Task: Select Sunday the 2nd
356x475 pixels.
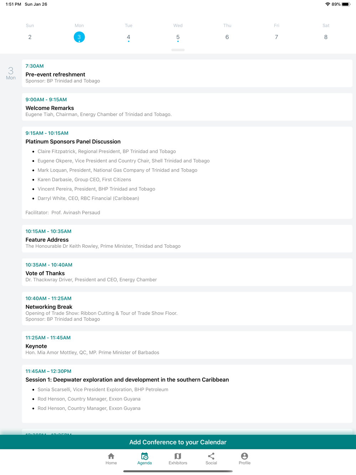Action: click(x=30, y=37)
